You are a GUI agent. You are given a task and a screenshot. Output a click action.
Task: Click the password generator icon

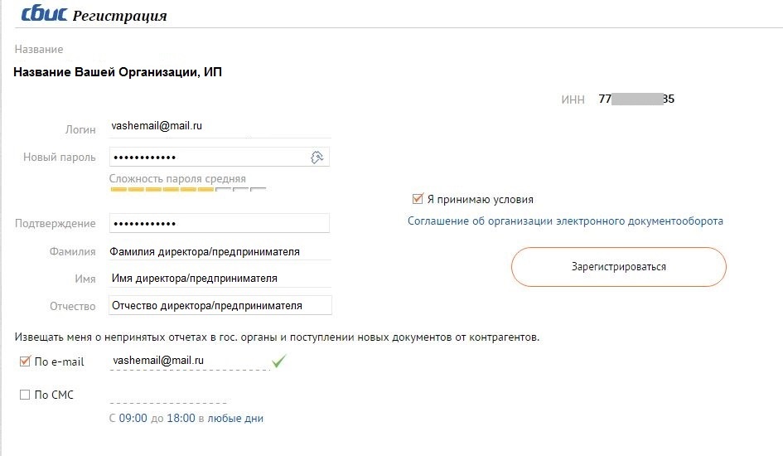click(x=316, y=158)
